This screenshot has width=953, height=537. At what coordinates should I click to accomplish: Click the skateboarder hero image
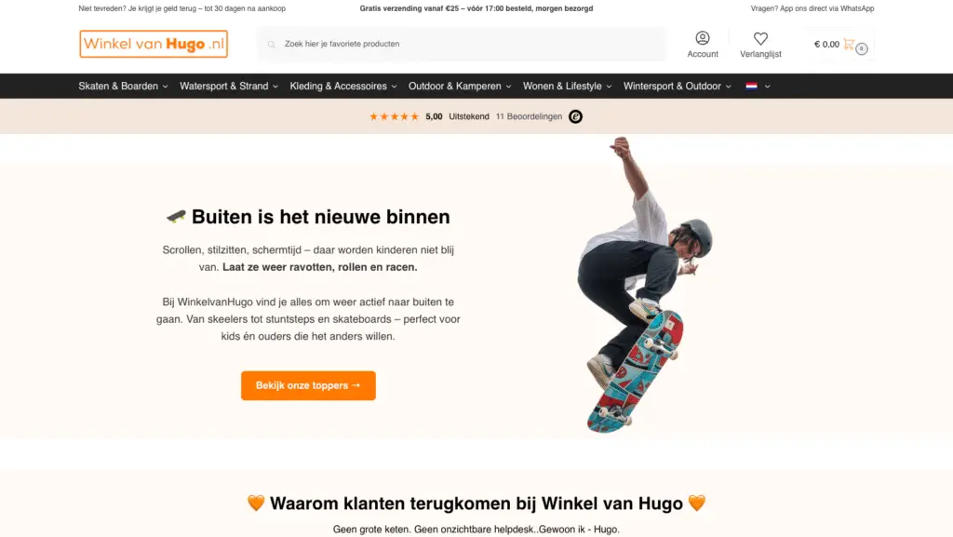tap(646, 284)
